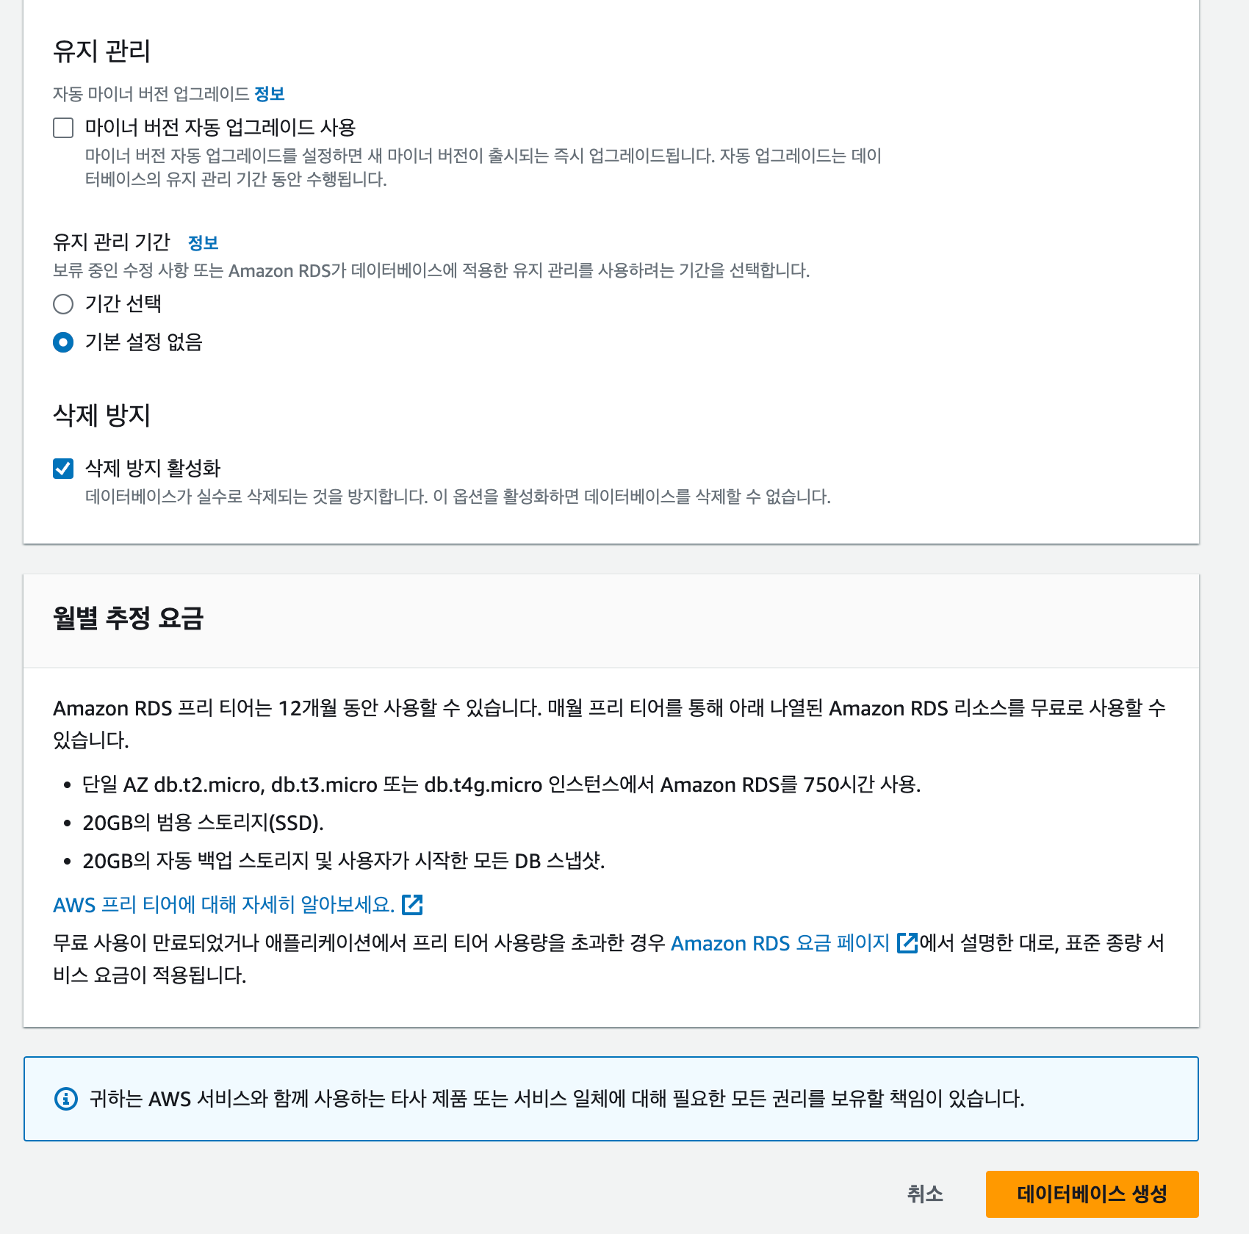Open the AWS 프리 티어에 대해 자세히 알아보세요 link
1249x1234 pixels.
pyautogui.click(x=223, y=905)
